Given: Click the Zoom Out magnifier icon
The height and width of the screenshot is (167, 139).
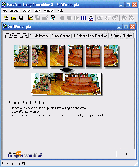Looking at the screenshot, I should tap(108, 18).
